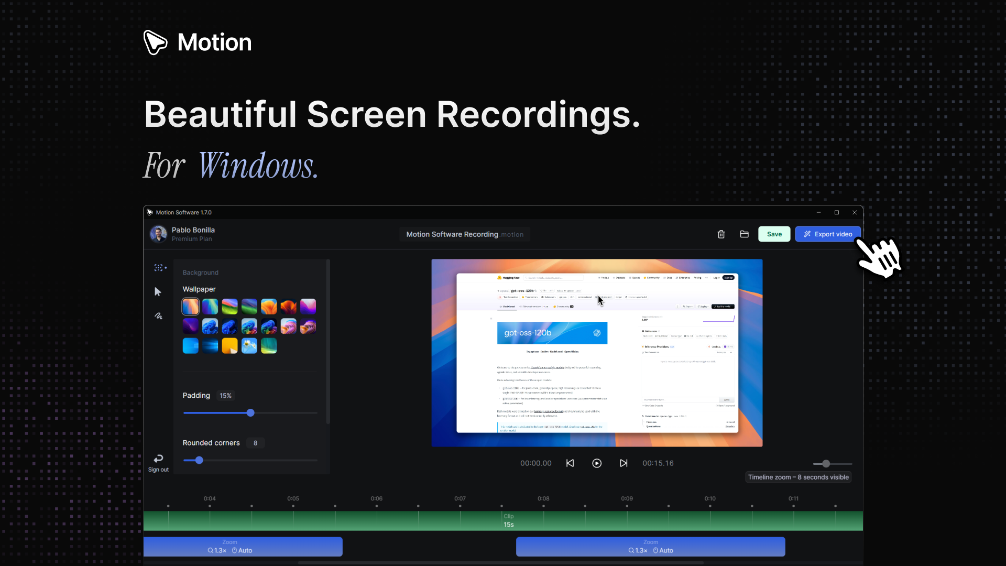Open the project folder icon
Viewport: 1006px width, 566px height.
click(745, 234)
